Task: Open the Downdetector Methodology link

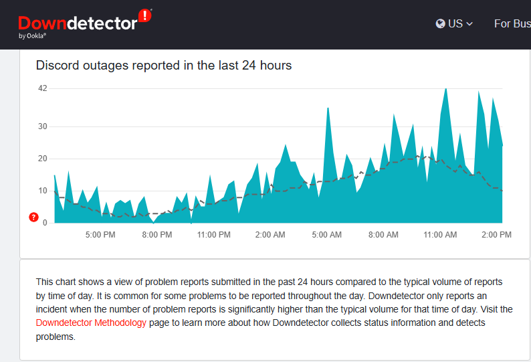Action: click(91, 323)
